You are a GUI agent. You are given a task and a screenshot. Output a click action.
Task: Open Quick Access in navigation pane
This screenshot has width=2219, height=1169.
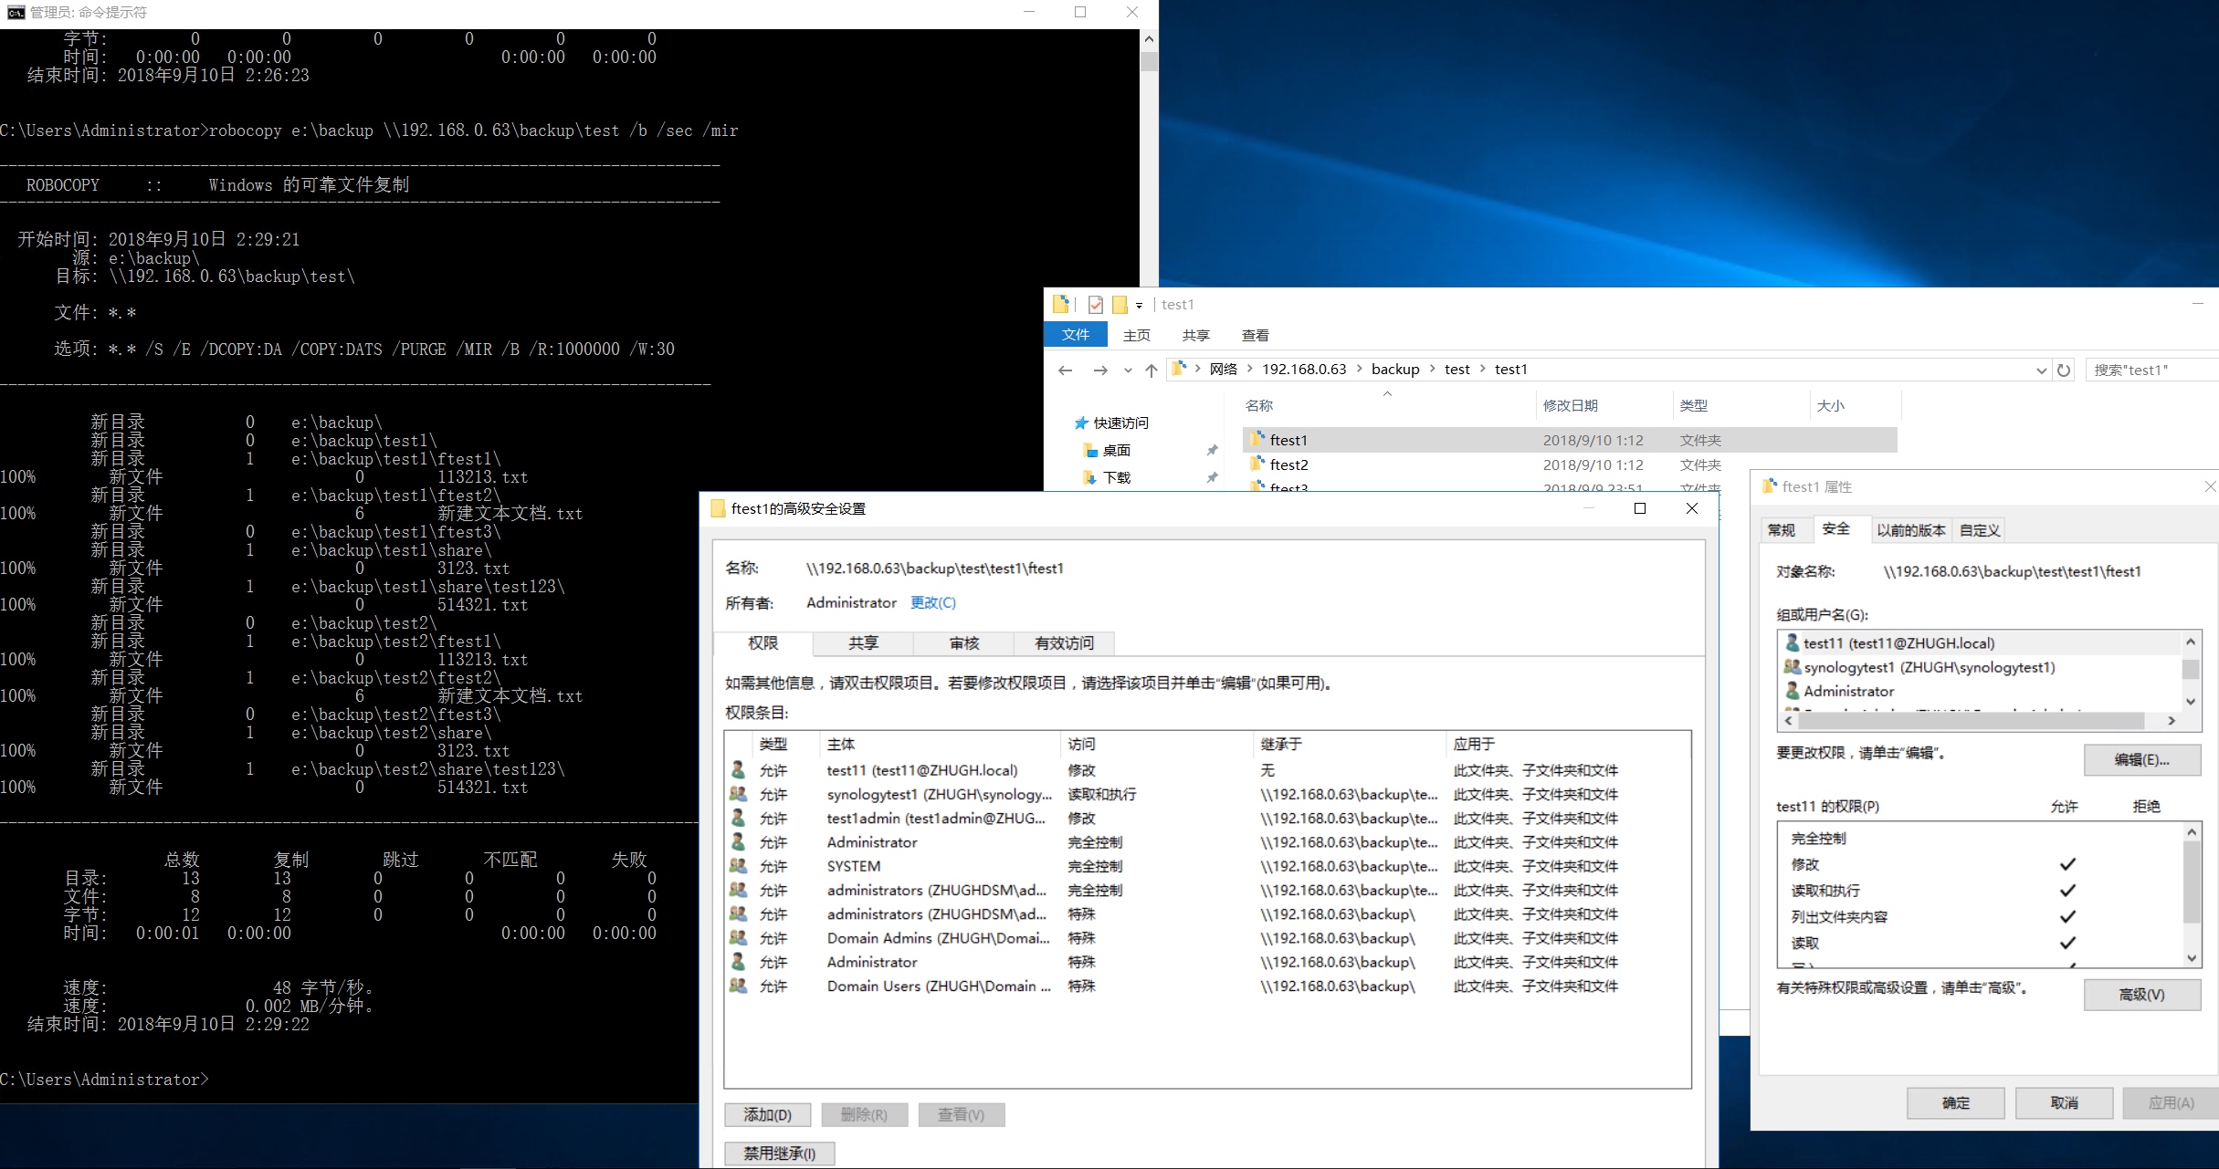coord(1111,423)
